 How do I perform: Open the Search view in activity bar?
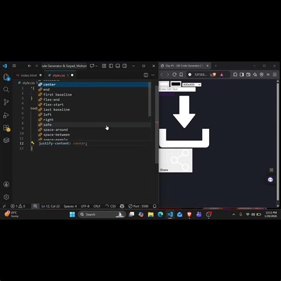pos(6,90)
